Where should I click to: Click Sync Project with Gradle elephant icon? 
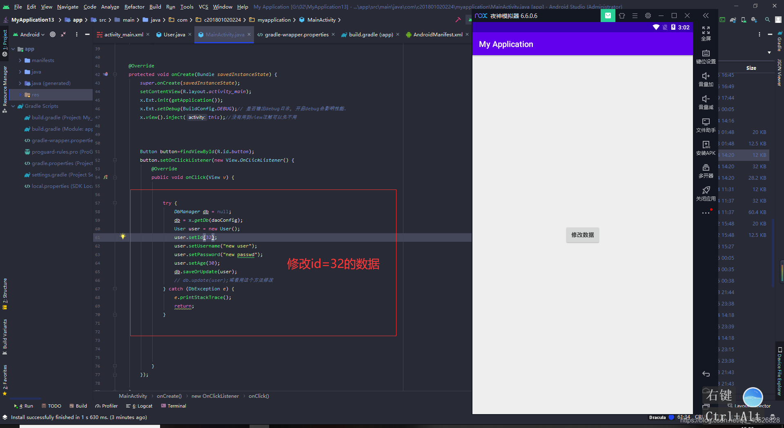(x=733, y=20)
